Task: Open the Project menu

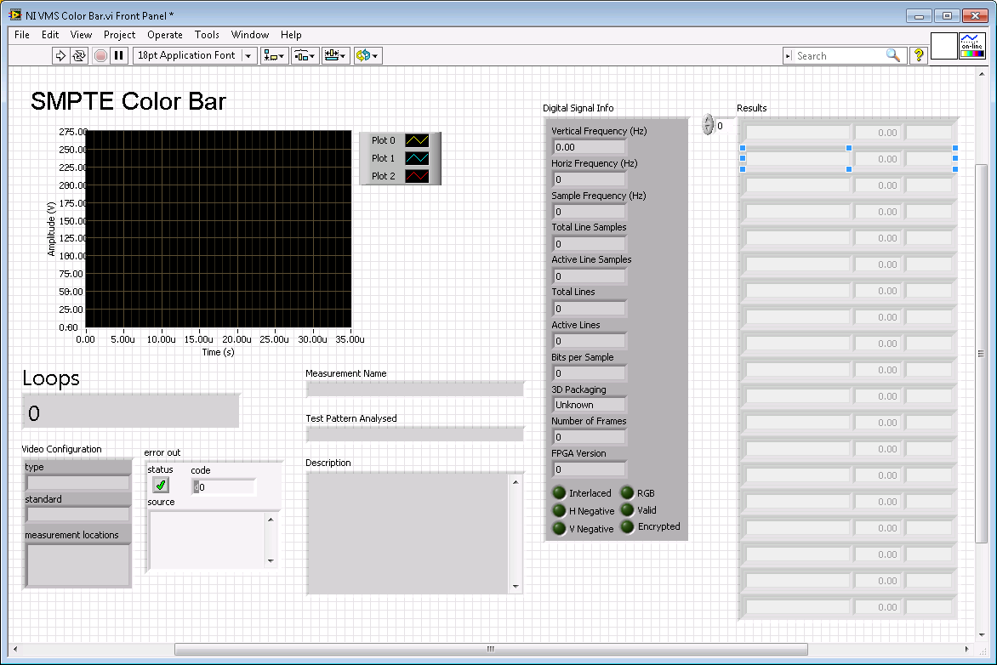Action: [120, 35]
